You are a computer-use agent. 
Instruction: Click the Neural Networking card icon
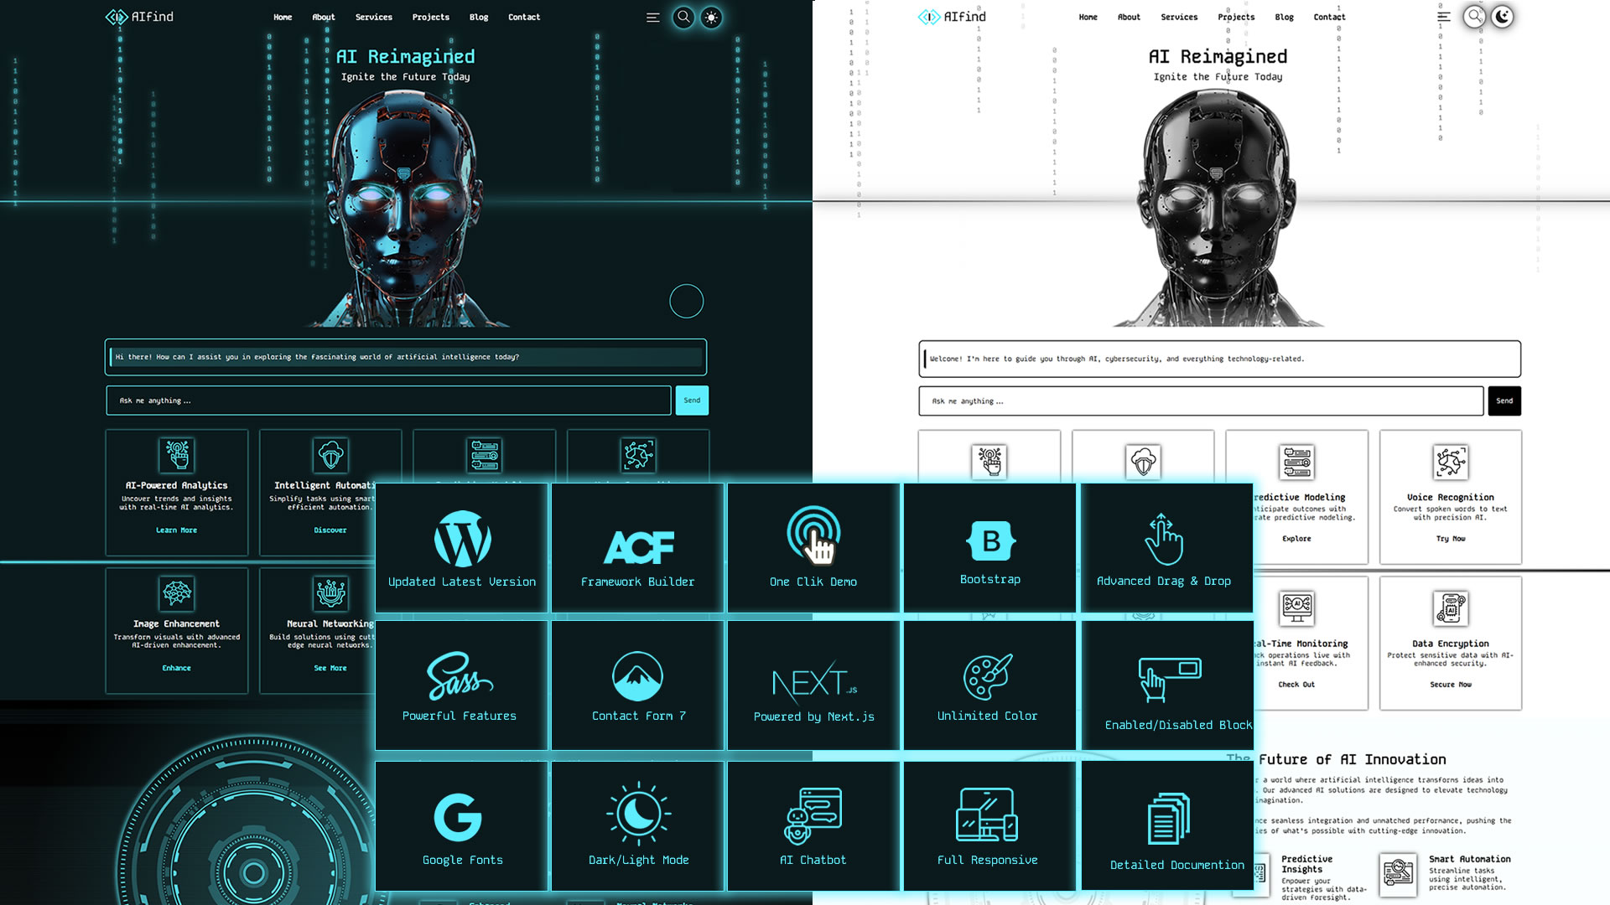(330, 593)
